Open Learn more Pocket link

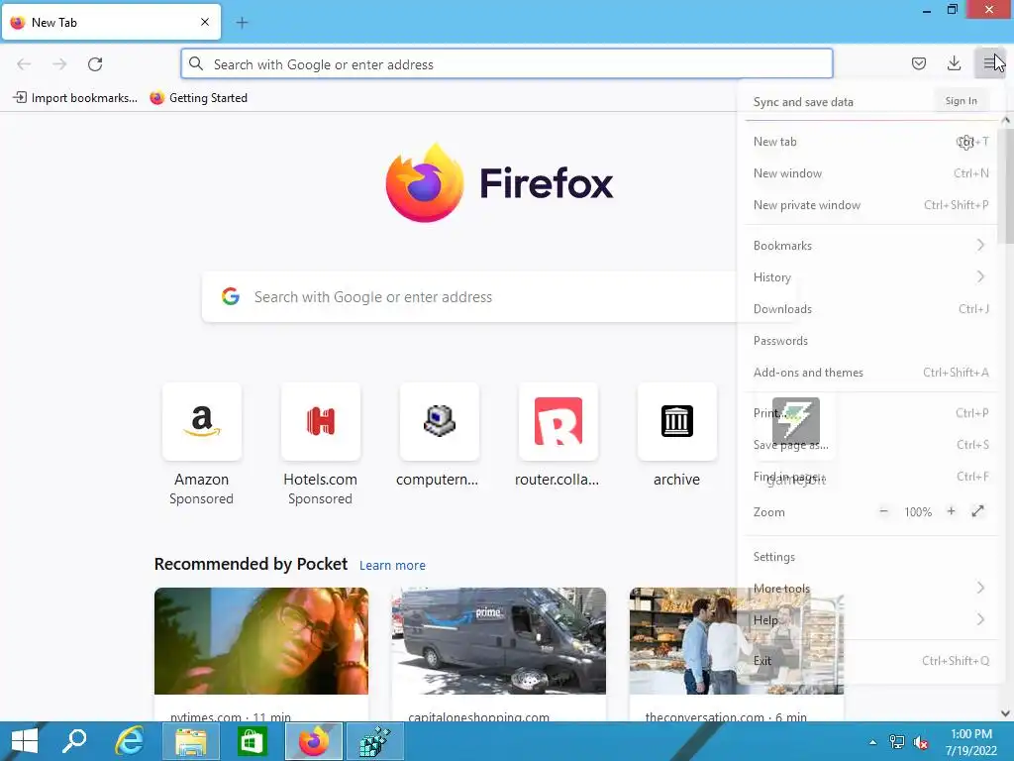point(392,566)
